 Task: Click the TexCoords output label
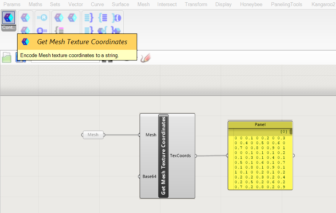click(x=180, y=156)
